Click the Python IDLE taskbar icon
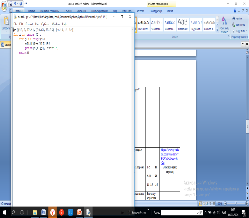249x218 pixels. click(89, 212)
